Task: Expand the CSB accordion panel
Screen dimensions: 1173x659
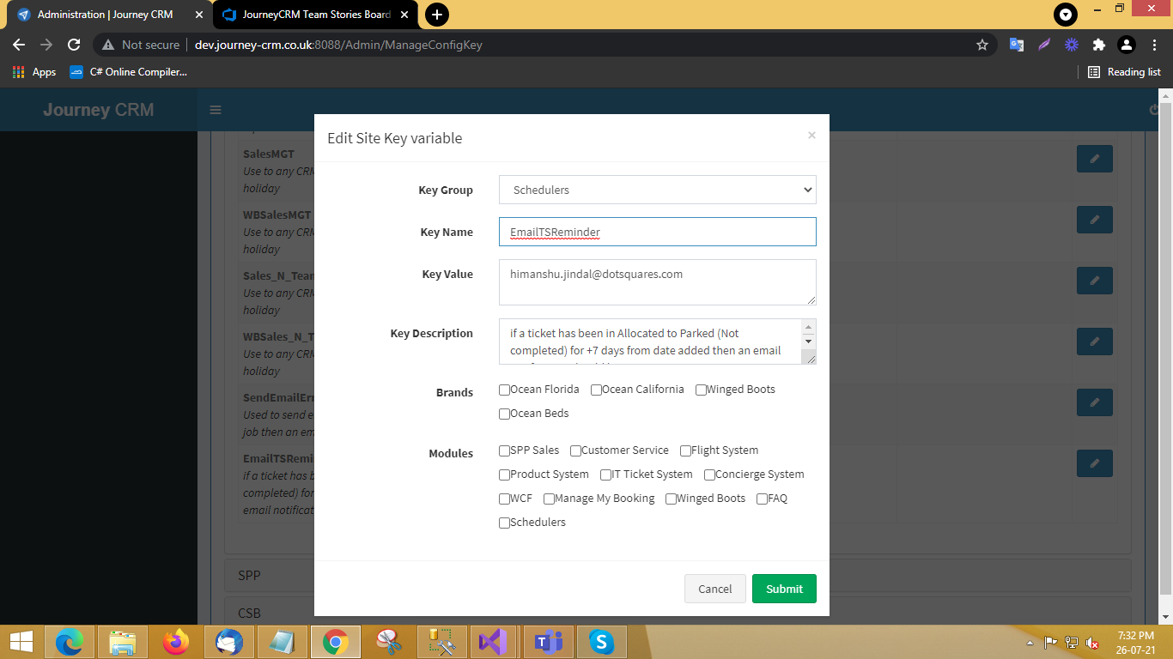Action: [678, 613]
